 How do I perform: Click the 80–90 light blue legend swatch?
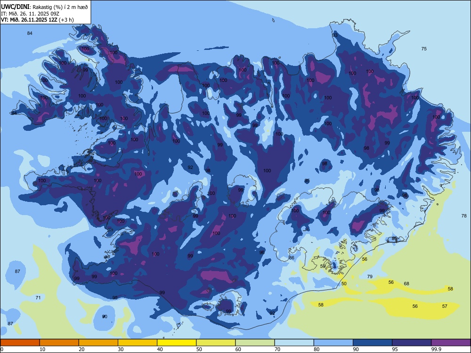click(333, 343)
